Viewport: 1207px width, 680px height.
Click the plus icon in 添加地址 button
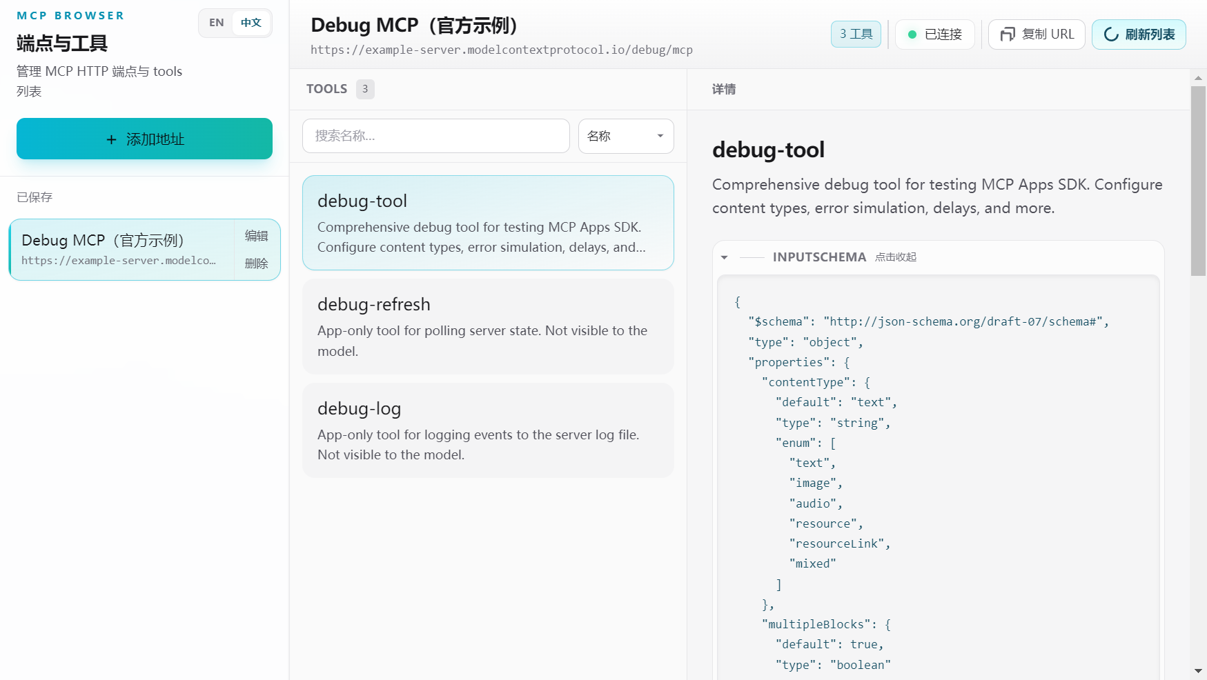[111, 139]
